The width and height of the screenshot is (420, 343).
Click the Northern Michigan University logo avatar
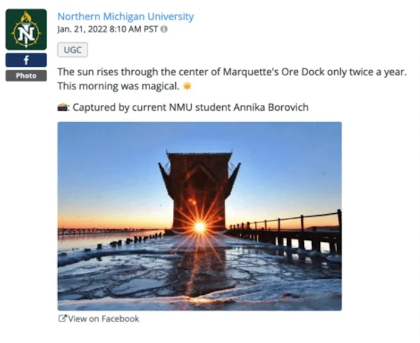point(26,29)
